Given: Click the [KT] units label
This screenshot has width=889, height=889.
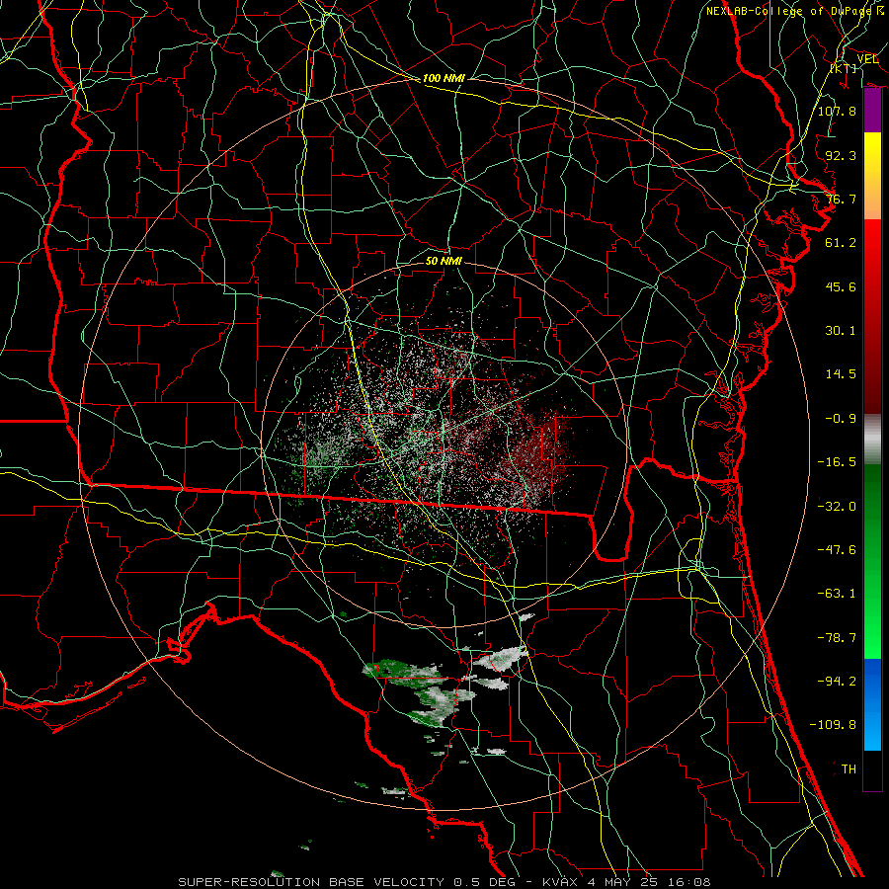Looking at the screenshot, I should (x=844, y=68).
